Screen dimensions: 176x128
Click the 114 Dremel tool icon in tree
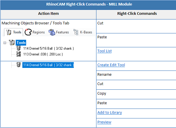pos(19,48)
